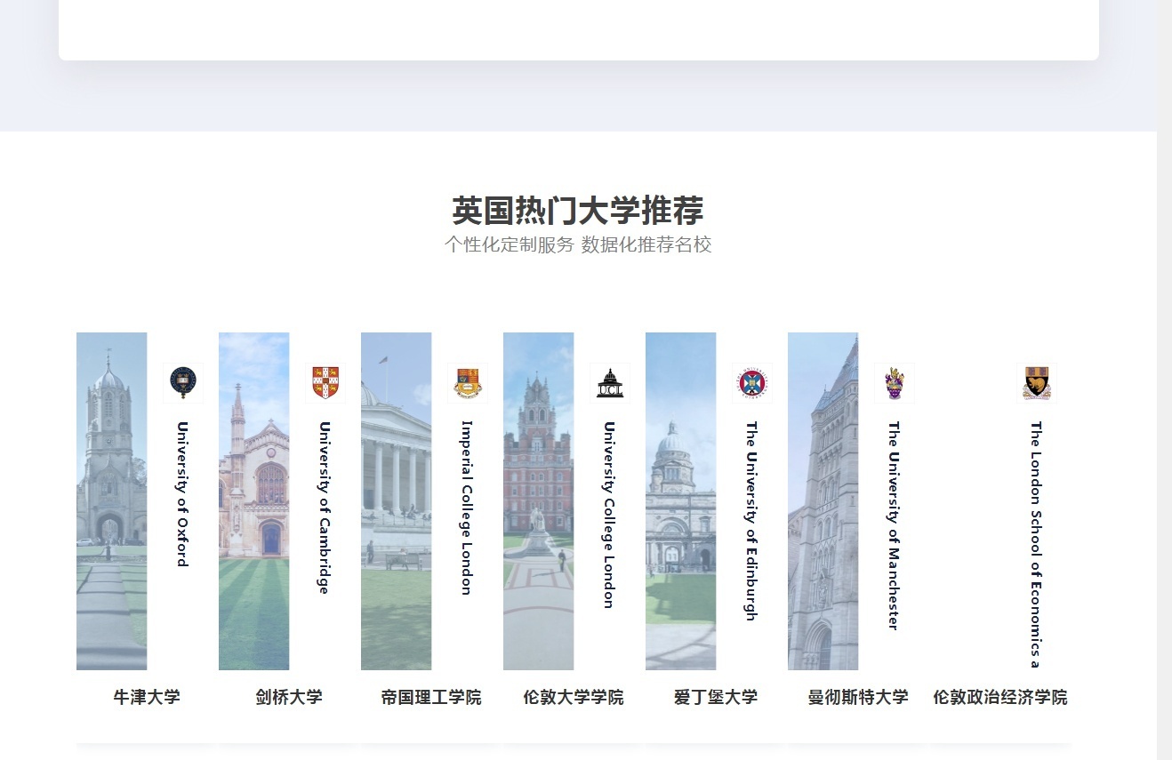This screenshot has height=760, width=1172.
Task: Click the vertical The University of Edinburgh text
Action: (751, 521)
